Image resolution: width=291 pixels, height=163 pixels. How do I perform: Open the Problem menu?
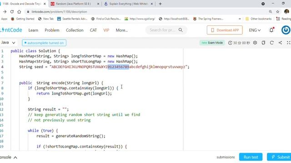(52, 30)
